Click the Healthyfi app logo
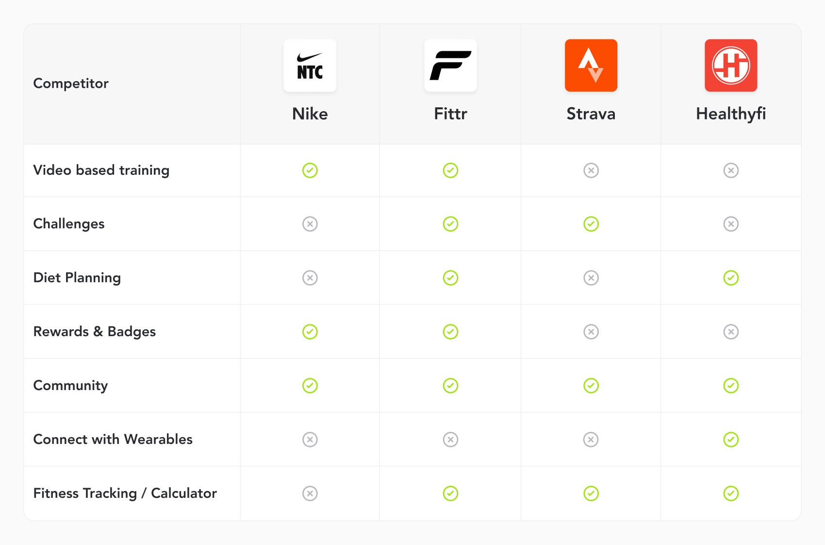The width and height of the screenshot is (825, 545). [731, 66]
